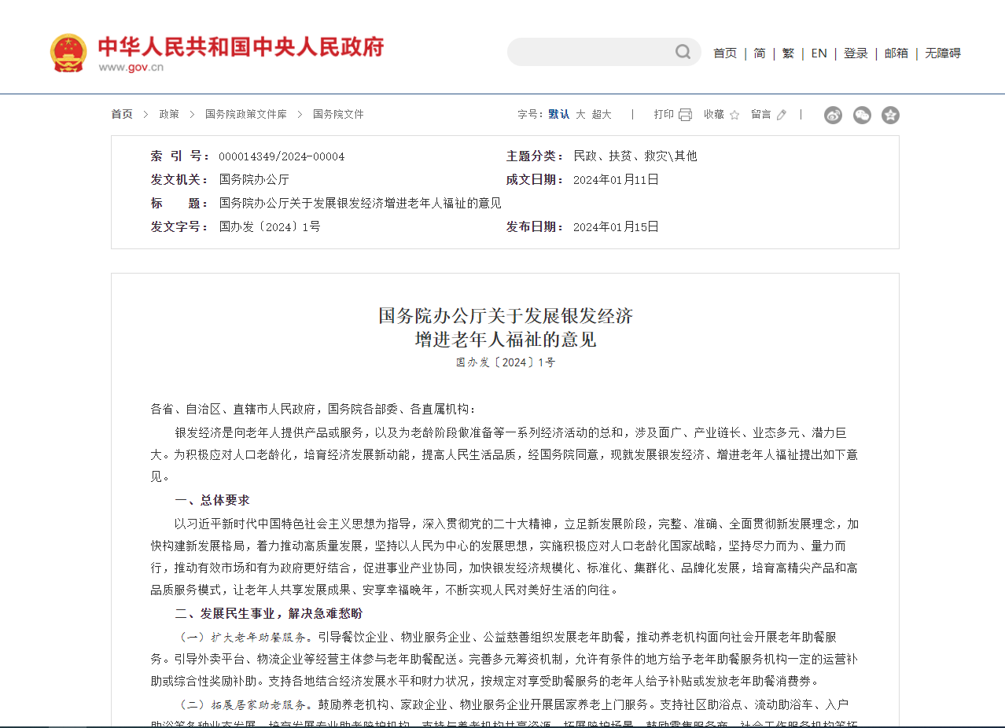This screenshot has width=1005, height=728.
Task: Click the search magnifier icon
Action: [683, 52]
